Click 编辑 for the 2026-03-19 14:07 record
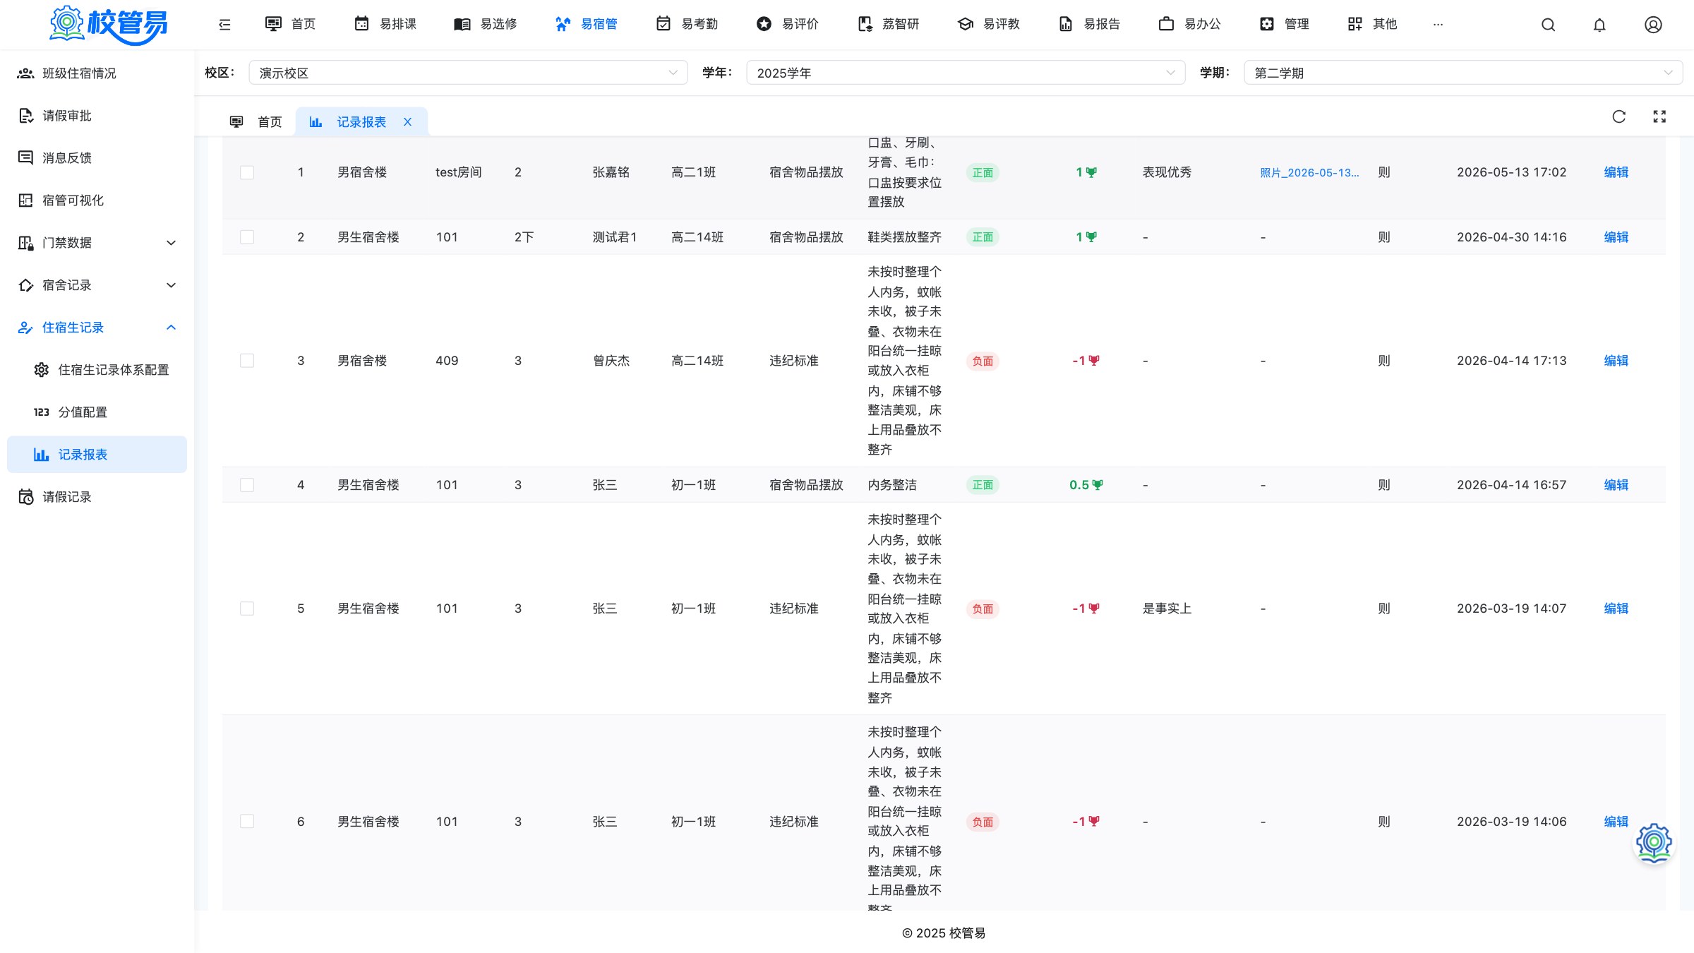This screenshot has width=1694, height=953. click(1616, 609)
